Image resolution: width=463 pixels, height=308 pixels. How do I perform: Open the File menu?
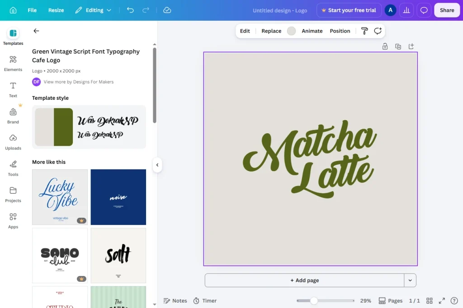pyautogui.click(x=32, y=10)
